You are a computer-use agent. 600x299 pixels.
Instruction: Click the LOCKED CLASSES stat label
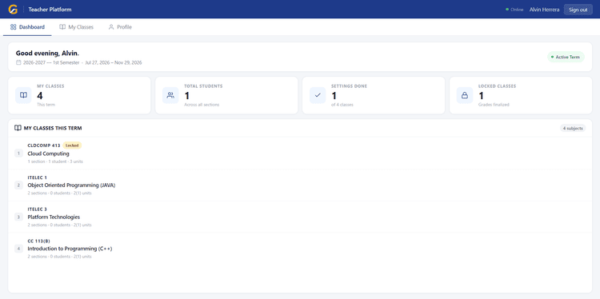point(497,86)
